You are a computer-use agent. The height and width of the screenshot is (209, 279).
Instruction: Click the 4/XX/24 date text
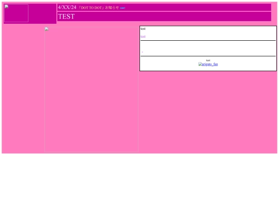pyautogui.click(x=67, y=7)
